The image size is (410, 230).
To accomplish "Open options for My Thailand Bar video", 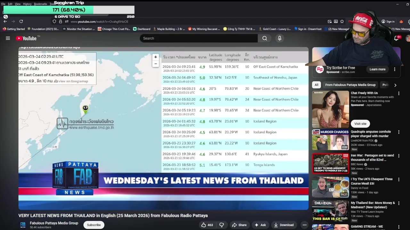I will coord(399,203).
